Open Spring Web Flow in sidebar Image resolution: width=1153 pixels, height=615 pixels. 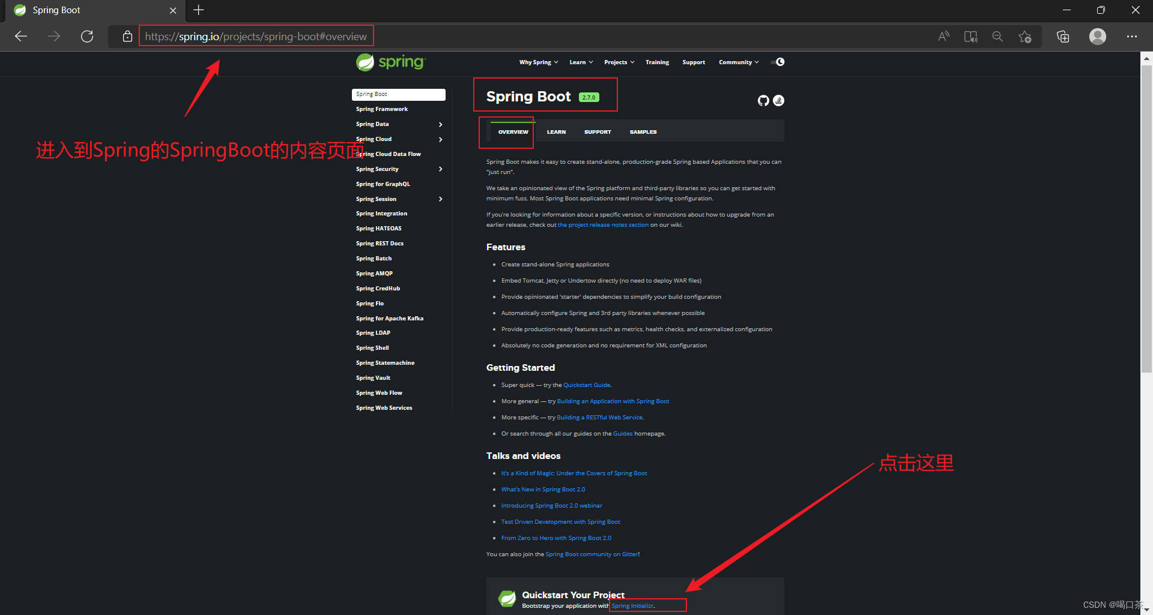click(379, 393)
